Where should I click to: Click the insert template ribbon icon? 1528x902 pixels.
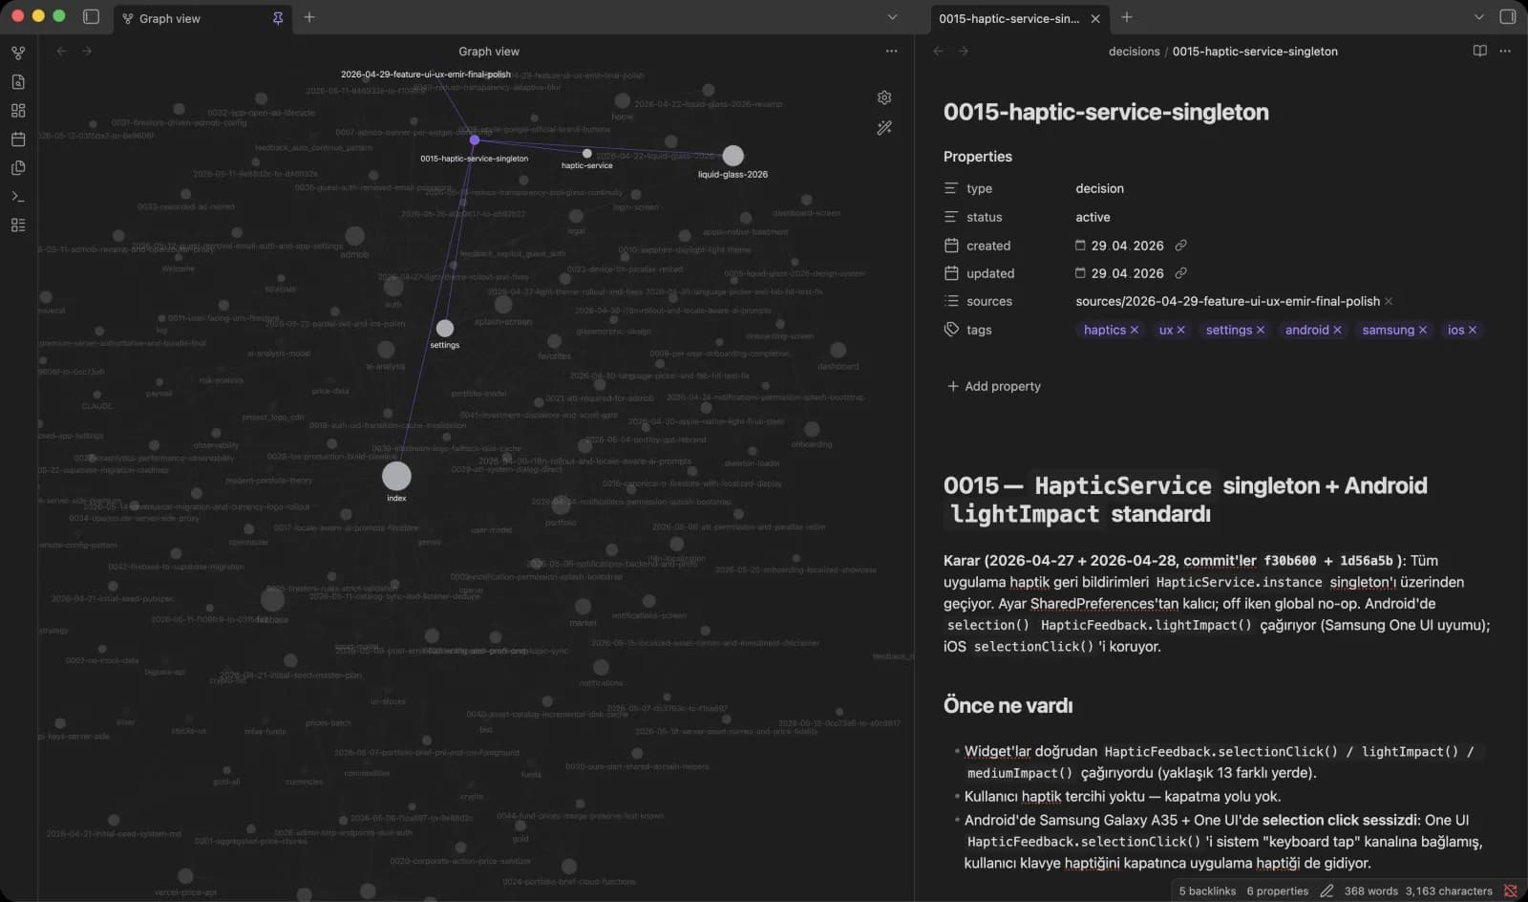pyautogui.click(x=18, y=168)
